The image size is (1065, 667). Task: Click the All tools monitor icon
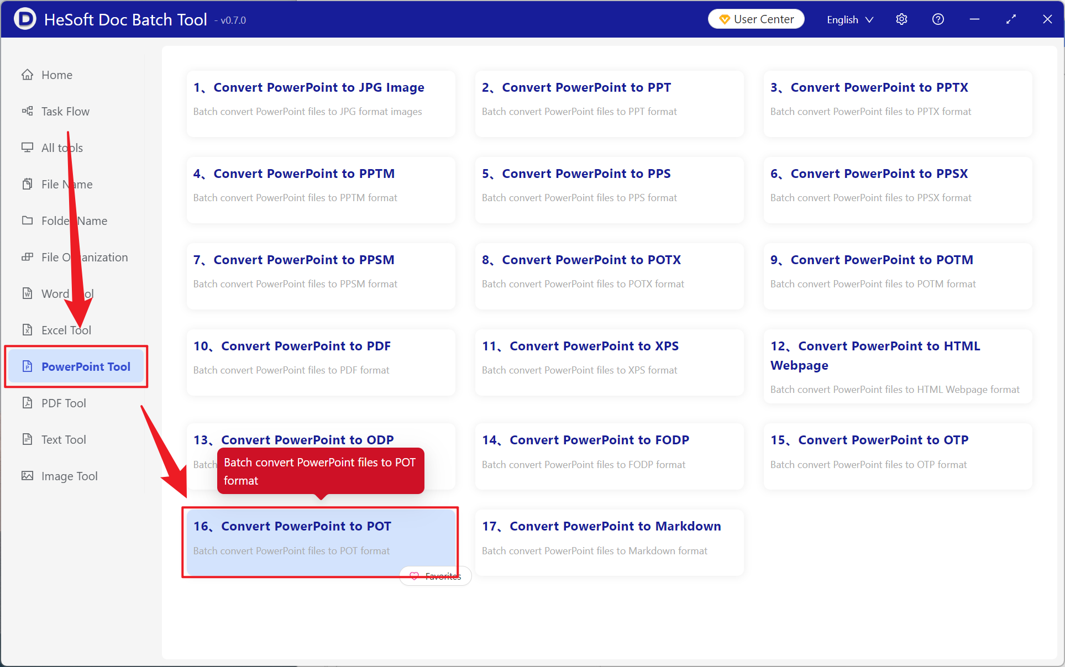click(x=27, y=148)
